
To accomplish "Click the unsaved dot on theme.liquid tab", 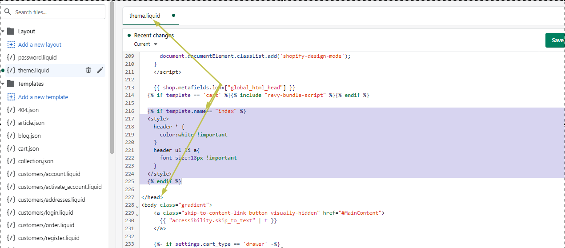I will pyautogui.click(x=173, y=16).
